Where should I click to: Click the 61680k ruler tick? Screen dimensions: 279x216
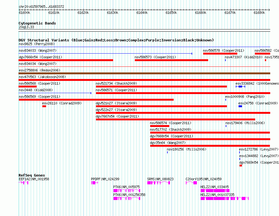[259, 13]
